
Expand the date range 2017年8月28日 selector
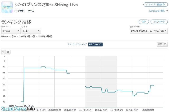tap(149, 31)
